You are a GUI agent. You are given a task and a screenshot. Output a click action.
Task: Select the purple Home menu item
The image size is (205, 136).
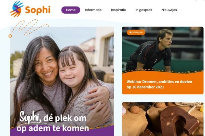71,10
